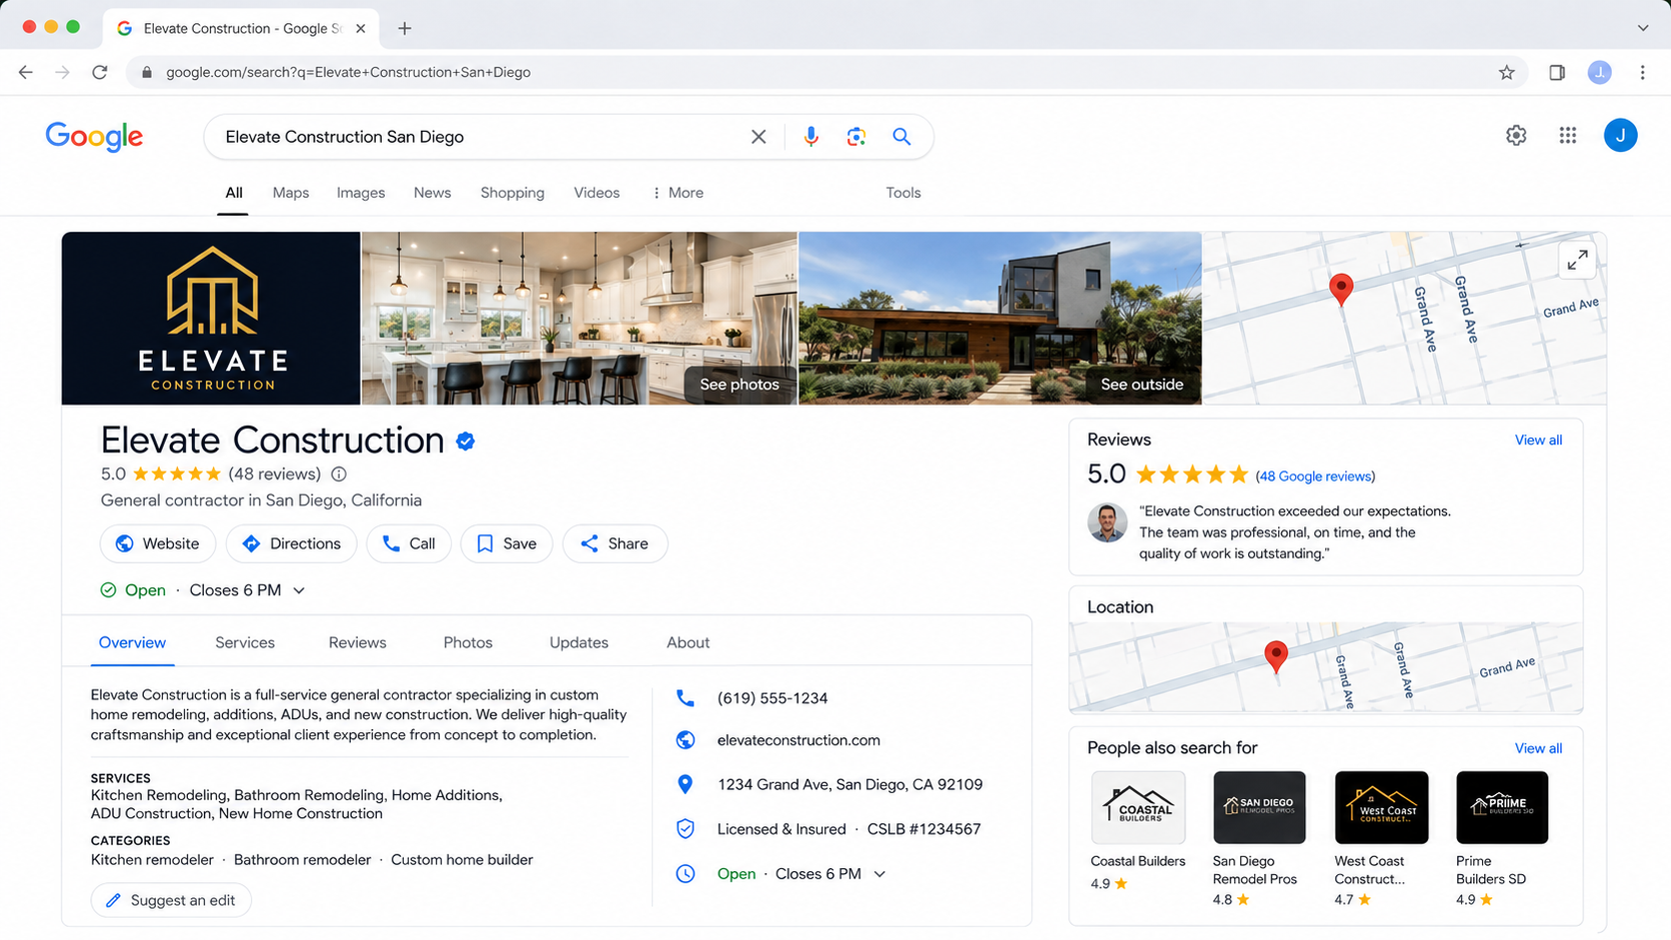Click Suggest an edit
Viewport: 1671px width, 940px height.
point(171,900)
